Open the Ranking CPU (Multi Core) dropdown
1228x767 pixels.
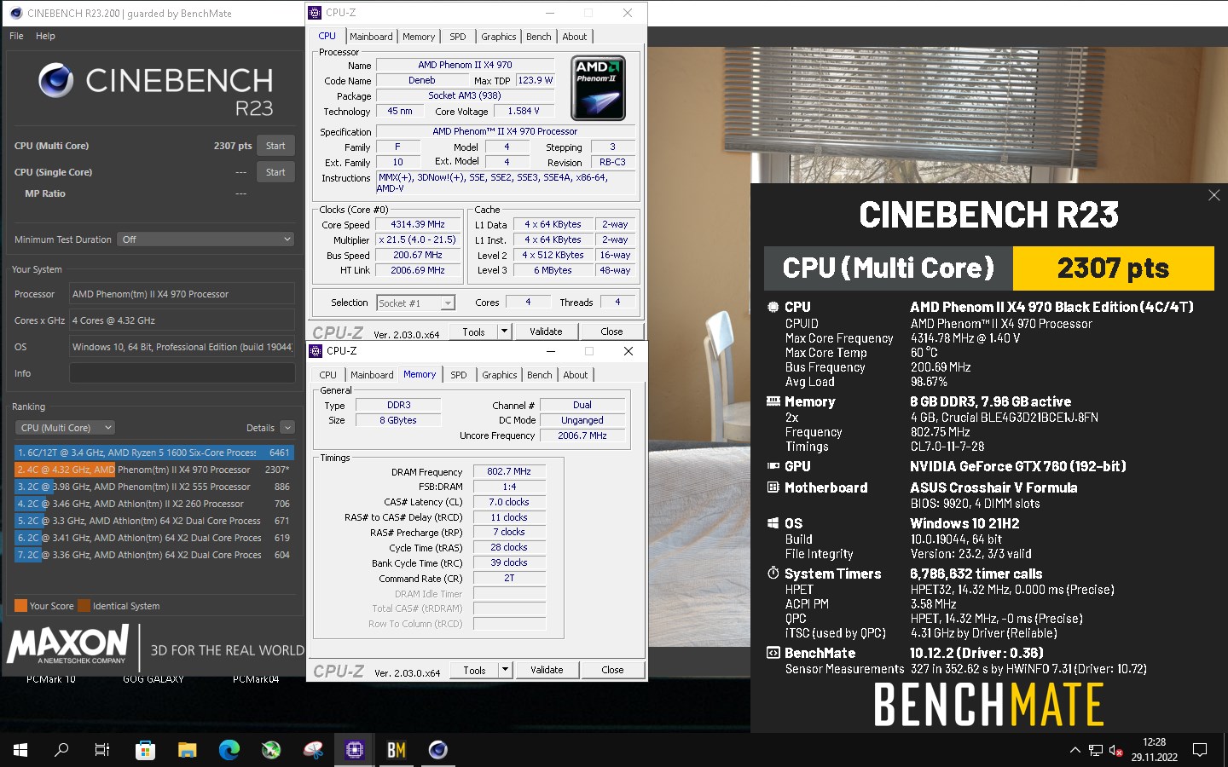[x=65, y=428]
